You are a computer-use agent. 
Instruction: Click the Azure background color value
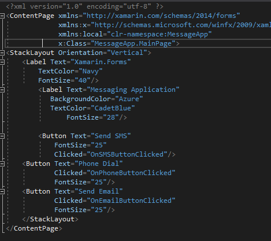[129, 99]
